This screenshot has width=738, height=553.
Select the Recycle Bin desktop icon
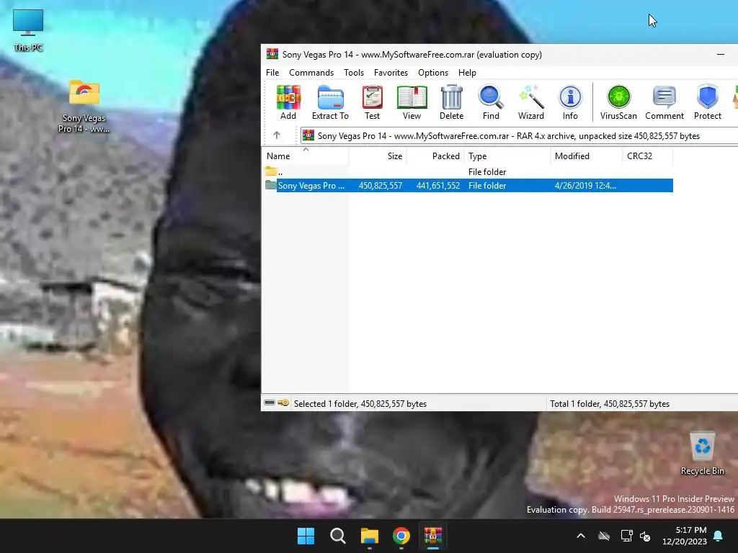[702, 454]
